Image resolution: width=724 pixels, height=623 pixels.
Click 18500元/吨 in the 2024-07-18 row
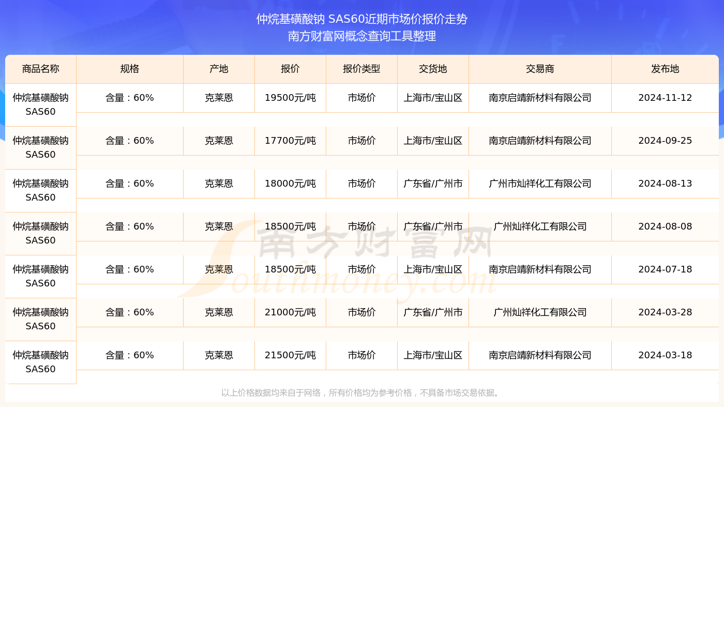tap(291, 270)
